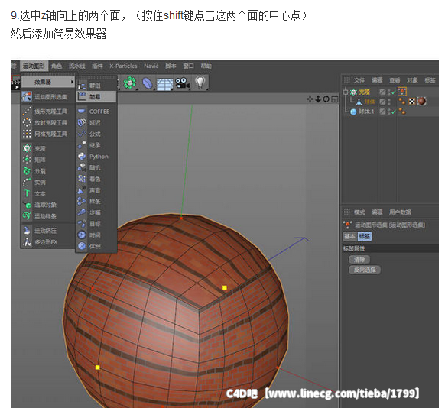The width and height of the screenshot is (445, 408).
Task: Select the 公式 (Formula) effector entry
Action: (96, 134)
